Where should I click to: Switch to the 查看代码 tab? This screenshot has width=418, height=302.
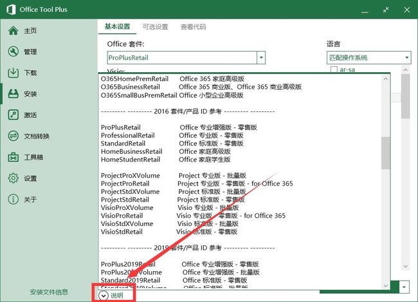pos(194,26)
